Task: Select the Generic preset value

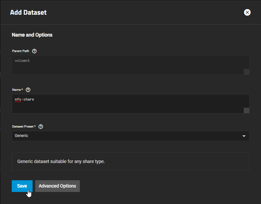Action: pyautogui.click(x=22, y=136)
